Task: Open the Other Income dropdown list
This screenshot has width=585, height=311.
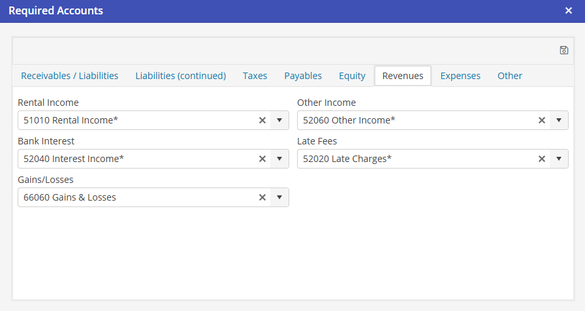Action: 559,120
